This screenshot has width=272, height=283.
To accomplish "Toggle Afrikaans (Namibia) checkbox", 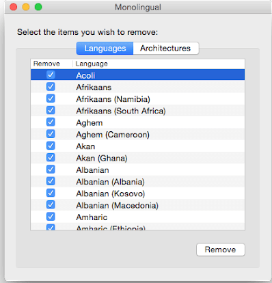I will [x=51, y=98].
